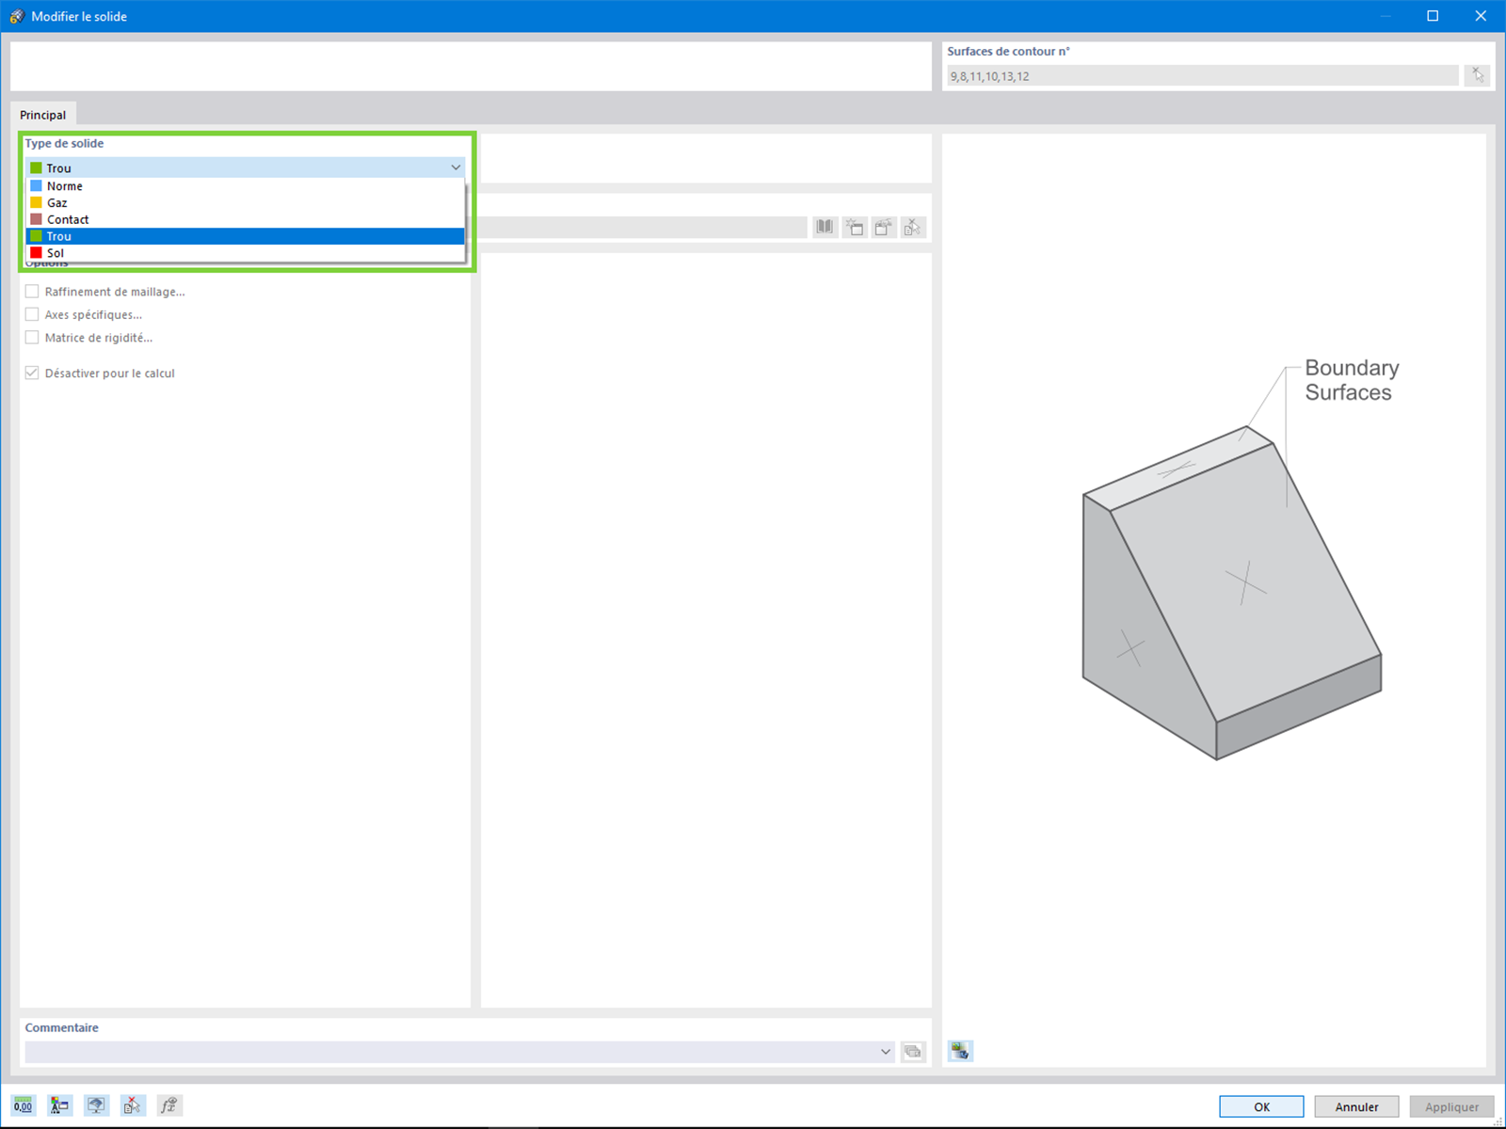Maximize the Modifier le solide window
Screen dimensions: 1506x1129
pyautogui.click(x=1433, y=16)
